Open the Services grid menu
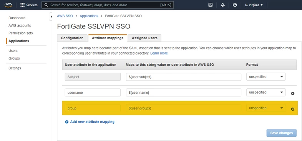Image resolution: width=302 pixels, height=141 pixels. 29,5
